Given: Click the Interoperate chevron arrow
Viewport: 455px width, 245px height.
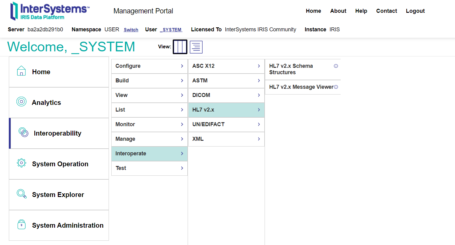Looking at the screenshot, I should point(182,154).
